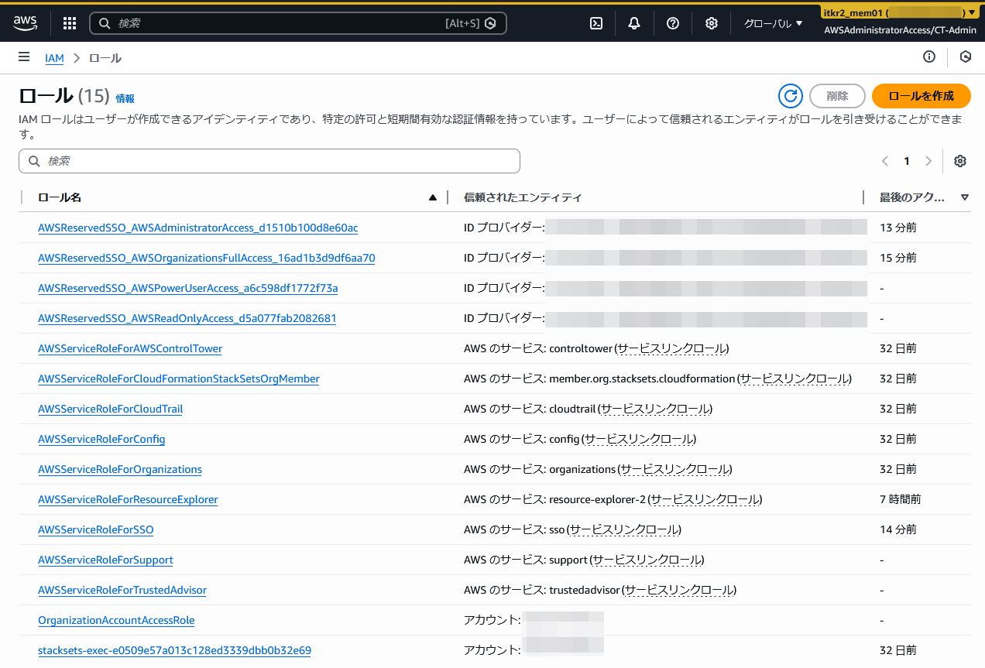Screen dimensions: 985x668
Task: Open the notifications bell
Action: [x=634, y=23]
